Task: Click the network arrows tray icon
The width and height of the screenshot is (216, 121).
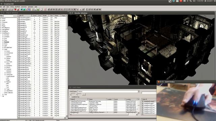Action: coord(191,1)
